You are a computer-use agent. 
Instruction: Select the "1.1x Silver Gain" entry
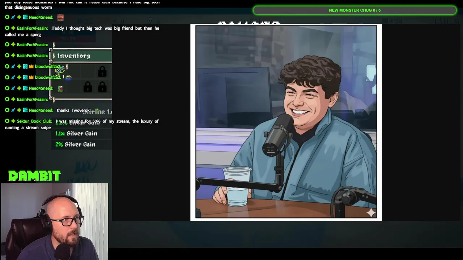76,134
